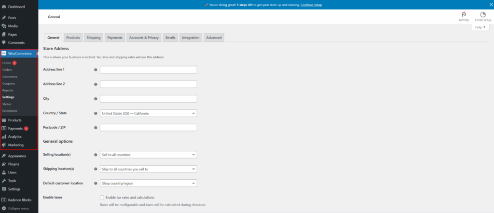Screen dimensions: 494x213
Task: Click help icon beside Postcode / ZIP
Action: tap(96, 128)
